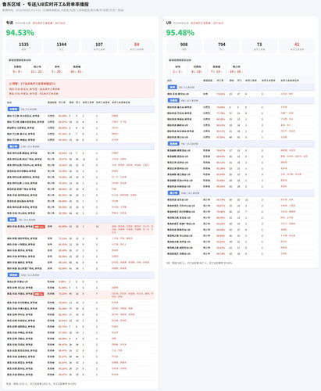Click the red 41 stat card in UB panel

coord(297,46)
